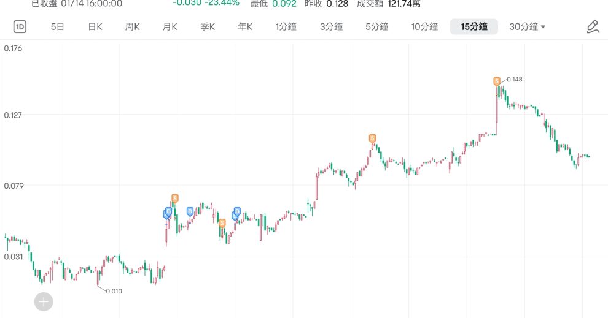Click the 0.010 low price label
The height and width of the screenshot is (318, 608).
pyautogui.click(x=114, y=291)
